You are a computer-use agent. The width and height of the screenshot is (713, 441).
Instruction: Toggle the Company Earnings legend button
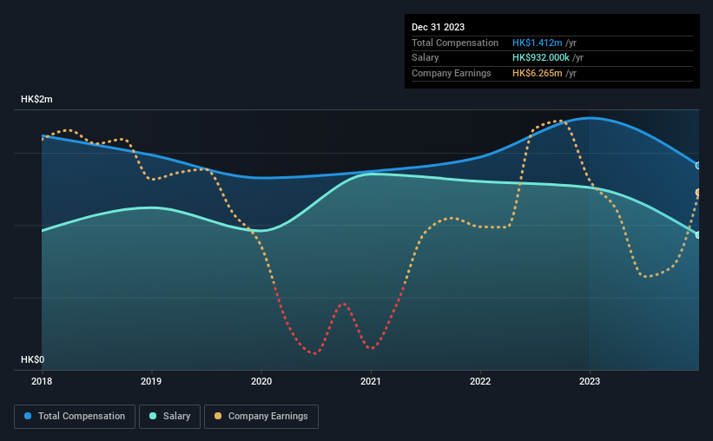[261, 417]
